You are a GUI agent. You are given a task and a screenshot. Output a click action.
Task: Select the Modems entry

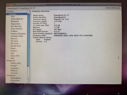(14, 70)
